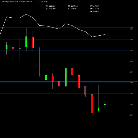Image resolution: width=138 pixels, height=138 pixels.
Task: Click the close price value 222.89
Action: (52, 9)
